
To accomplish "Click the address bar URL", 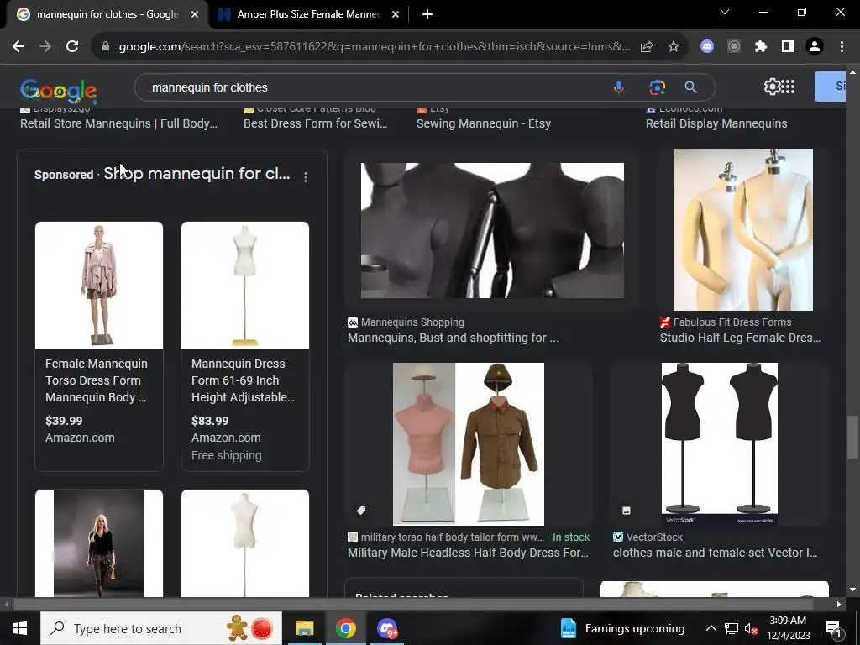I will pyautogui.click(x=374, y=47).
